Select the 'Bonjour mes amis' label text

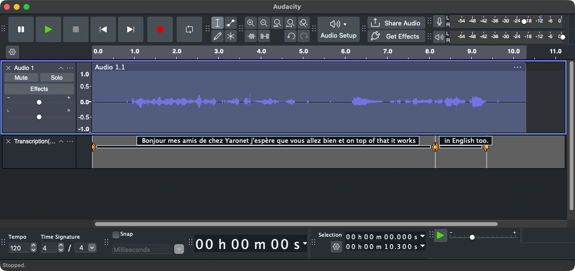coord(278,140)
